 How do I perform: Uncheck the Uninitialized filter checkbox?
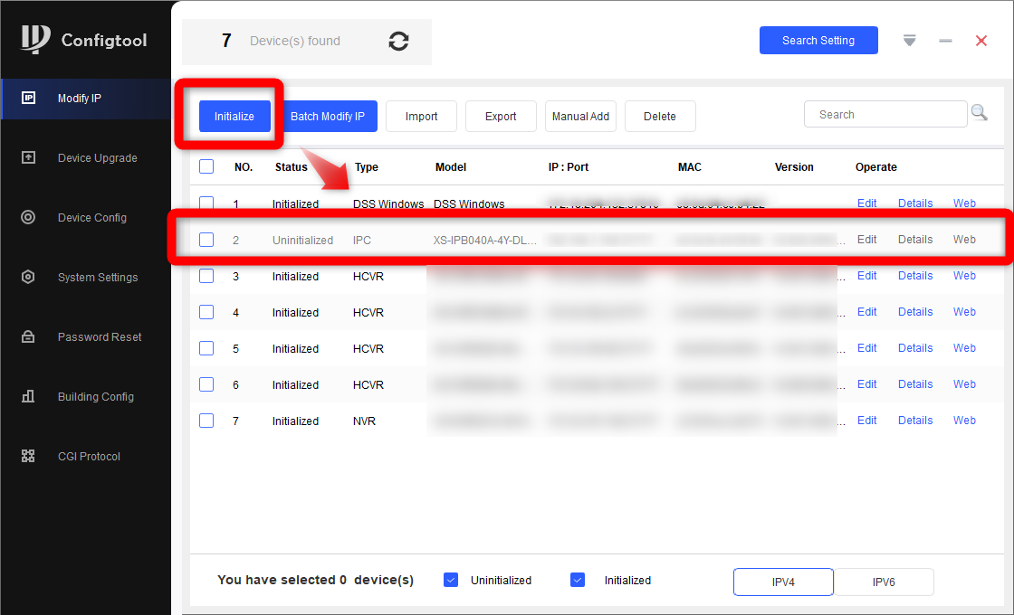[451, 580]
